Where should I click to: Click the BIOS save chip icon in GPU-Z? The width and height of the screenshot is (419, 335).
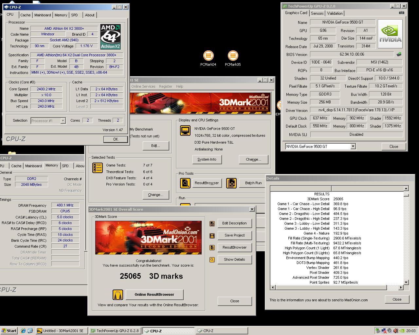(x=399, y=54)
